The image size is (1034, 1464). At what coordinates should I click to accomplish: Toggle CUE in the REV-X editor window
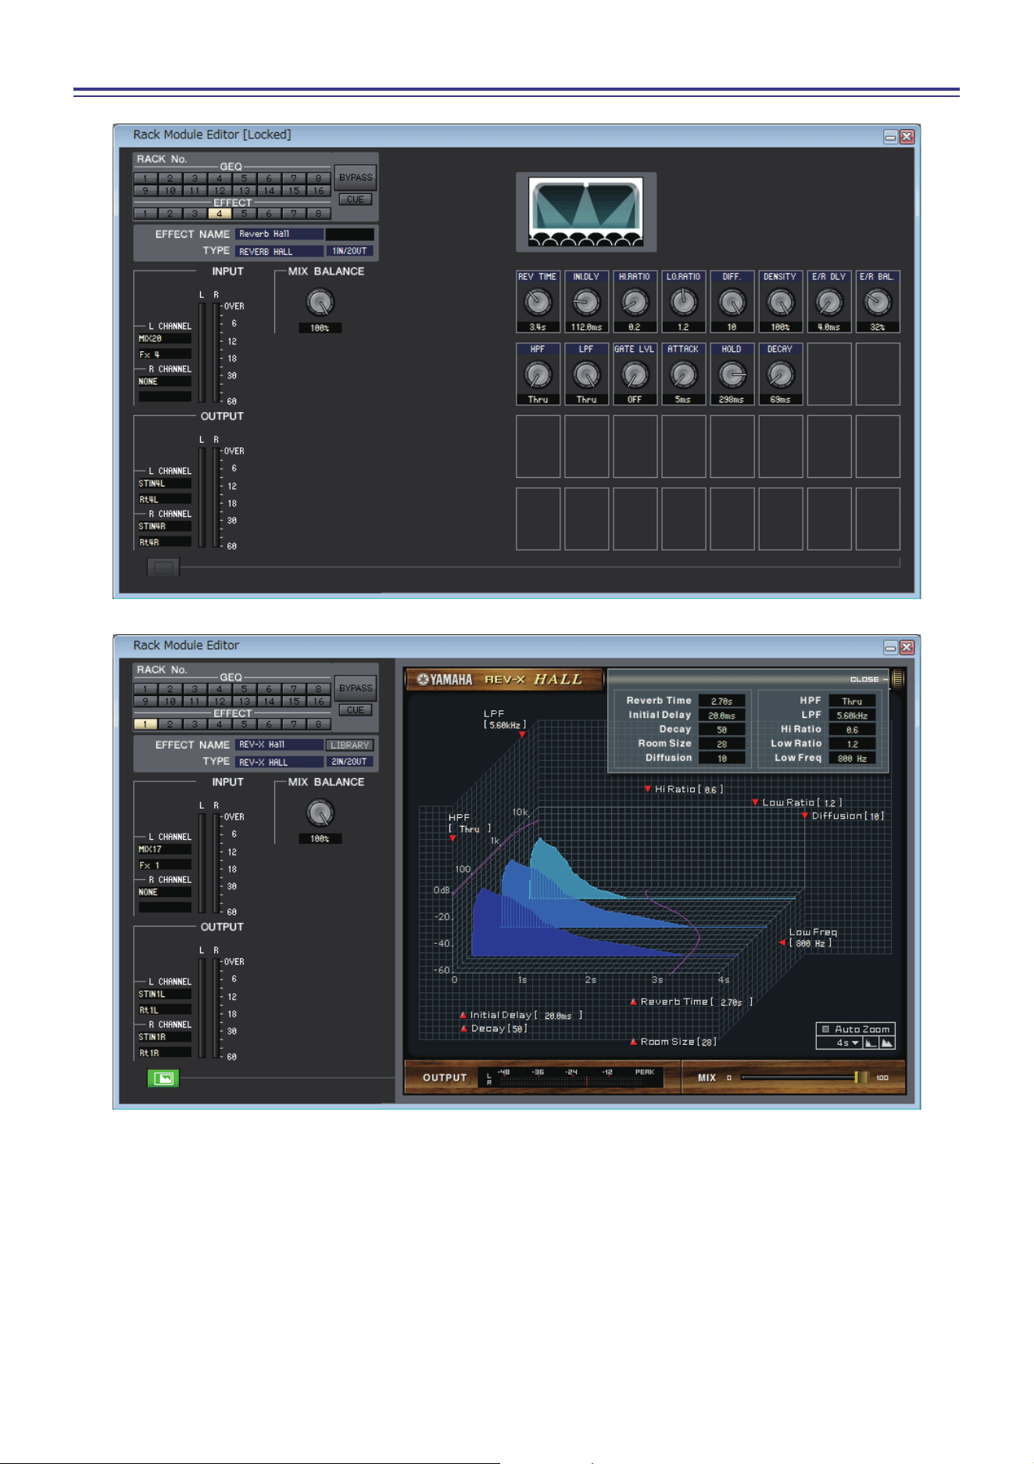[x=356, y=710]
